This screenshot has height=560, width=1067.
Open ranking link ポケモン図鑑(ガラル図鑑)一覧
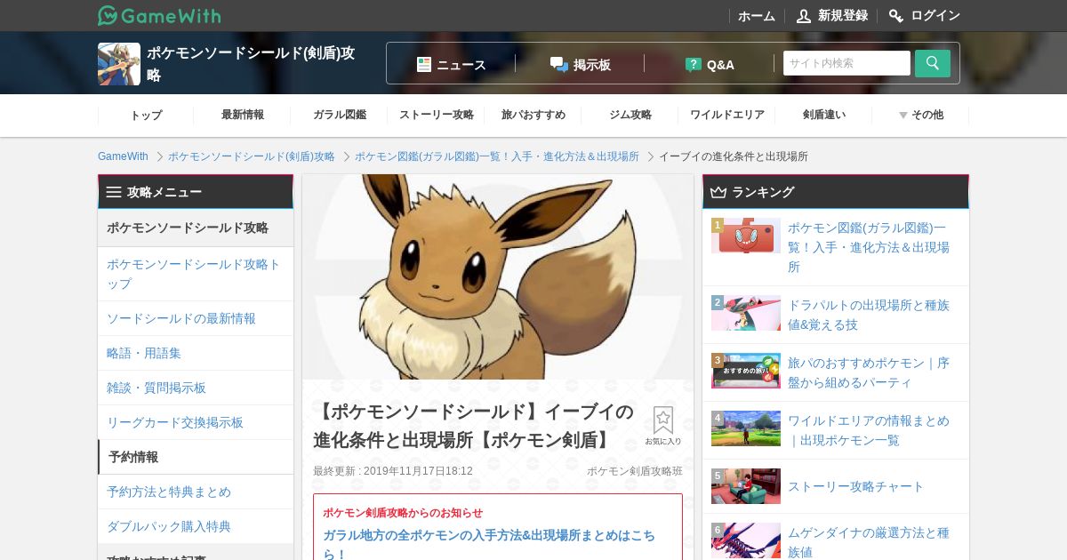869,247
